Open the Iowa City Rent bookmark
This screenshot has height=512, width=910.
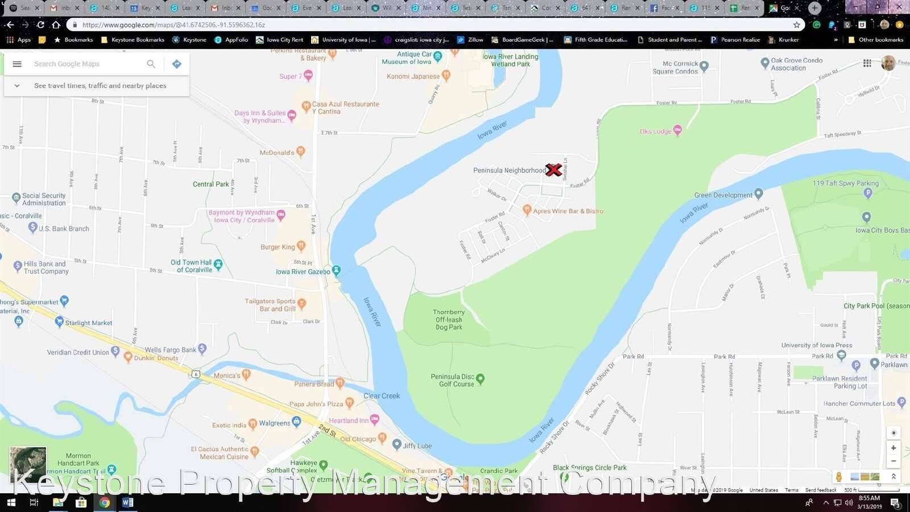(x=279, y=40)
